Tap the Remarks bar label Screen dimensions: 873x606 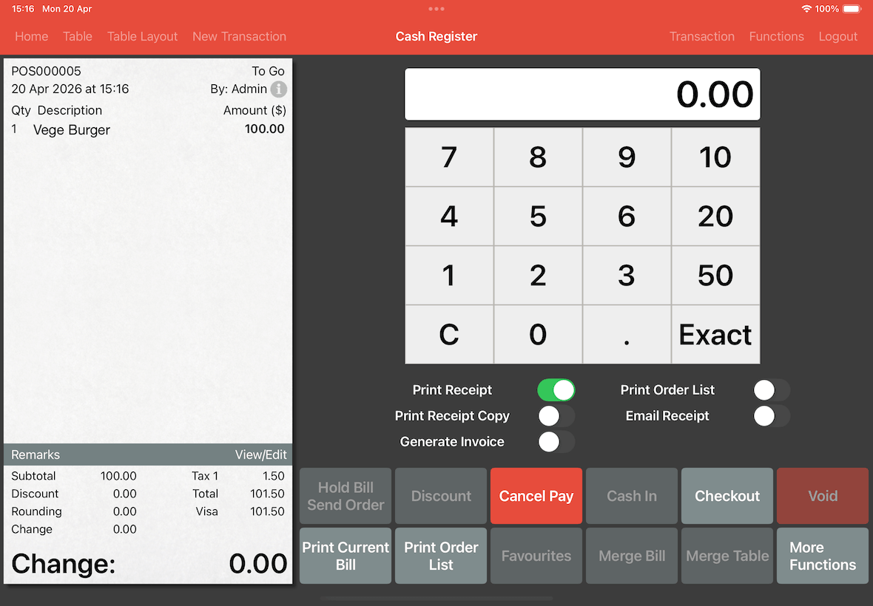(x=36, y=454)
